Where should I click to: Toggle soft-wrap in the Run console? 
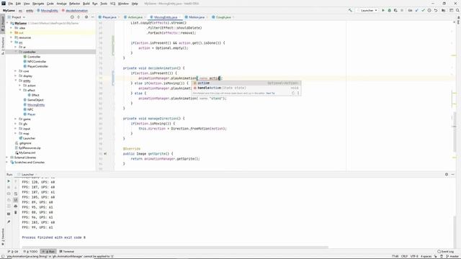tap(16, 194)
